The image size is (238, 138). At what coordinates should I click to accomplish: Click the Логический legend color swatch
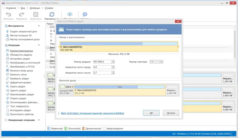[66, 129]
